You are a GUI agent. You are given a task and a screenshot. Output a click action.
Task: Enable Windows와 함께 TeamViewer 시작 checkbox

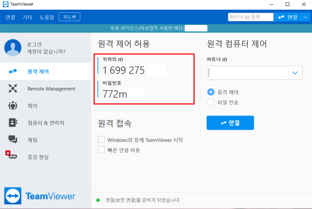click(x=101, y=139)
